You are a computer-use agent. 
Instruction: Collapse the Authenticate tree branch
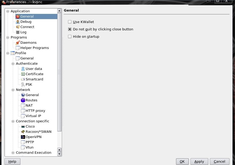tap(13, 64)
